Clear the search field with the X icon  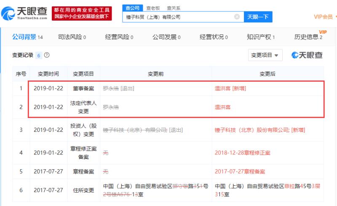(237, 17)
